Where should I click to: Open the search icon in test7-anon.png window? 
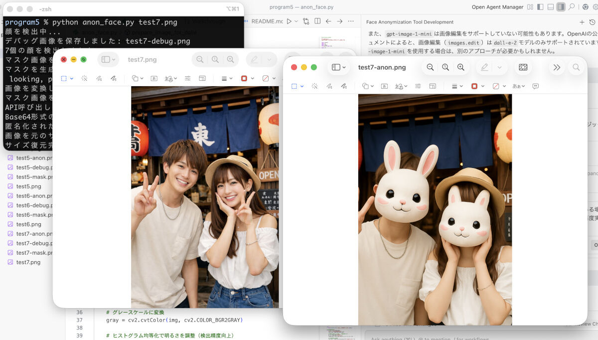click(x=576, y=67)
